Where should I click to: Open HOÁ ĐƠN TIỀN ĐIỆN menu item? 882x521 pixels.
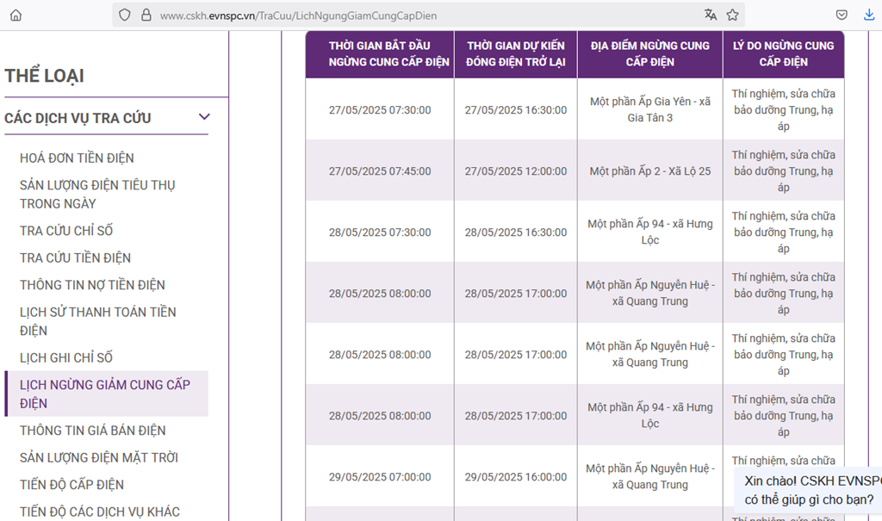click(77, 158)
